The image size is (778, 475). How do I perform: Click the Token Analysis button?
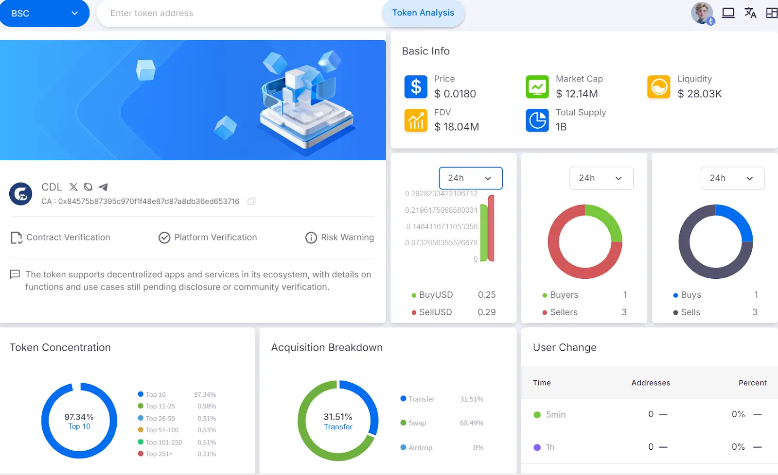tap(423, 13)
